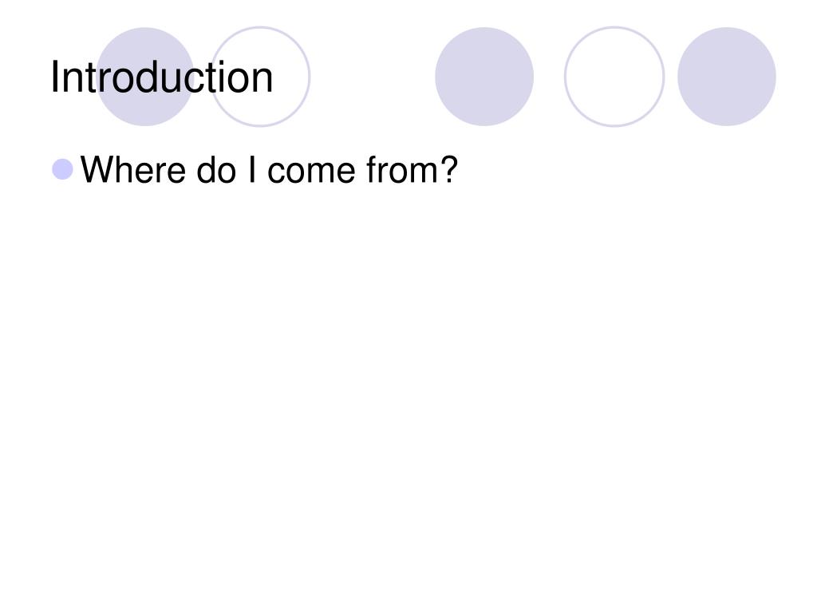Click the standalone 'I' in the bullet
The width and height of the screenshot is (817, 613).
253,170
